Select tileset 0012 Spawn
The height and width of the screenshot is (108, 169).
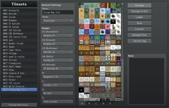pos(19,47)
